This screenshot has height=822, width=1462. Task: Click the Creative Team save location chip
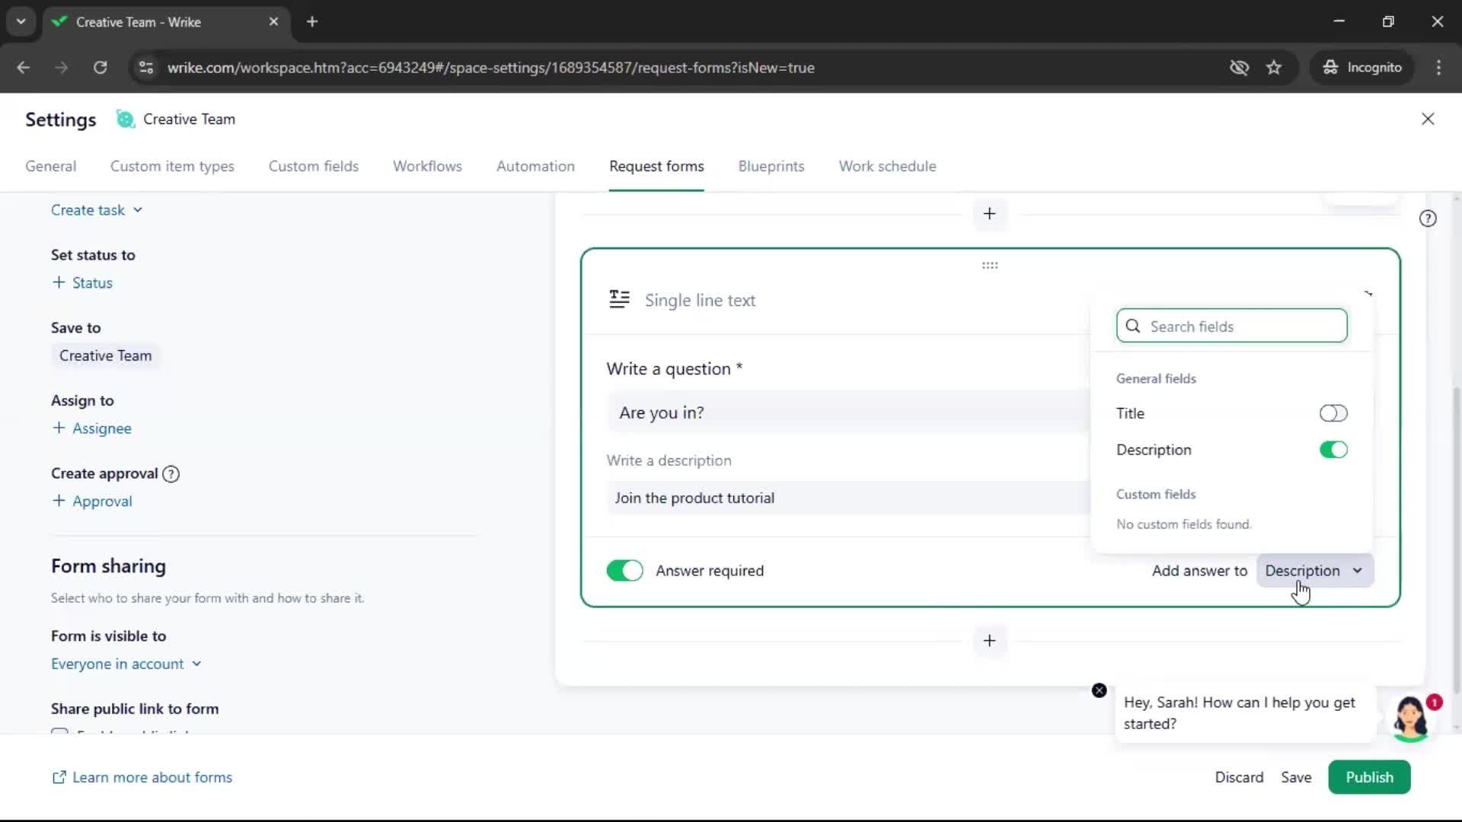tap(106, 355)
